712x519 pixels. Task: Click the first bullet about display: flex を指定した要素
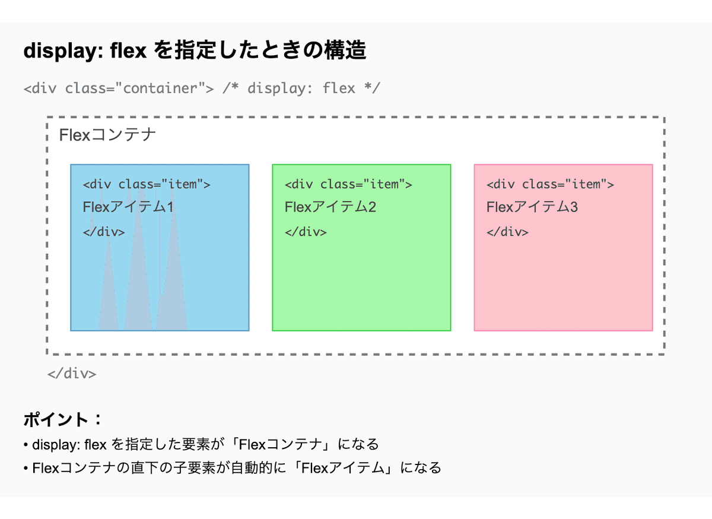pos(201,444)
